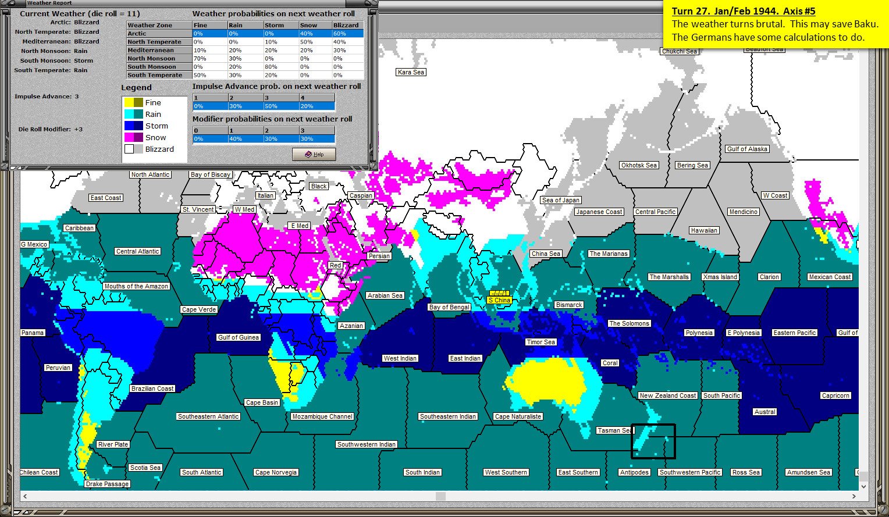
Task: Click the Caspian sea label
Action: click(361, 195)
